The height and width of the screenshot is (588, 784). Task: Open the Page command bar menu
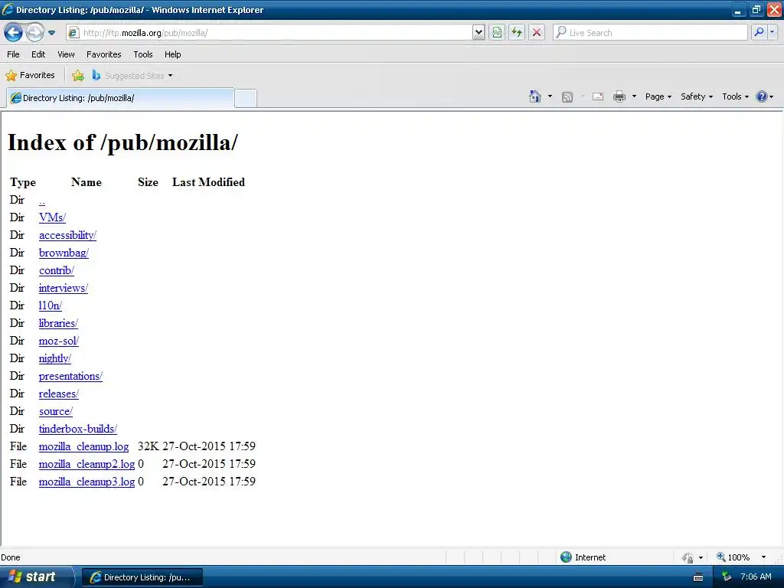pyautogui.click(x=658, y=96)
